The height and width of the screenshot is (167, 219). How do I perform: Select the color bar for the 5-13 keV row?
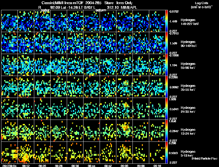[x=166, y=152]
